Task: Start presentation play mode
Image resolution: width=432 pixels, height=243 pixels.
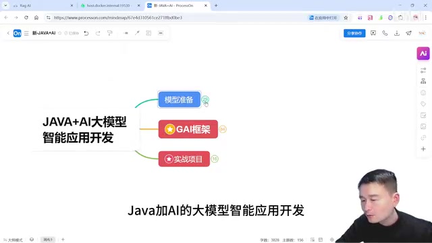Action: (373, 33)
